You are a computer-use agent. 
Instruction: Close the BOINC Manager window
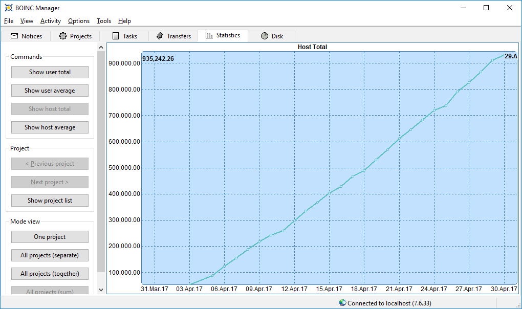(509, 8)
